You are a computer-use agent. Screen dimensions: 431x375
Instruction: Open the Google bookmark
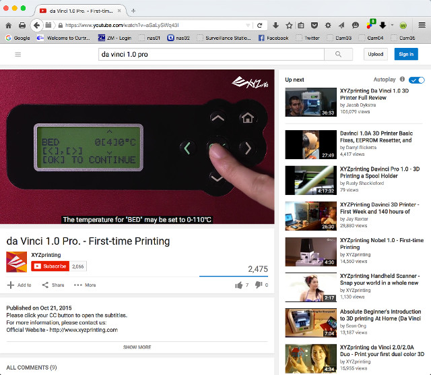click(18, 38)
